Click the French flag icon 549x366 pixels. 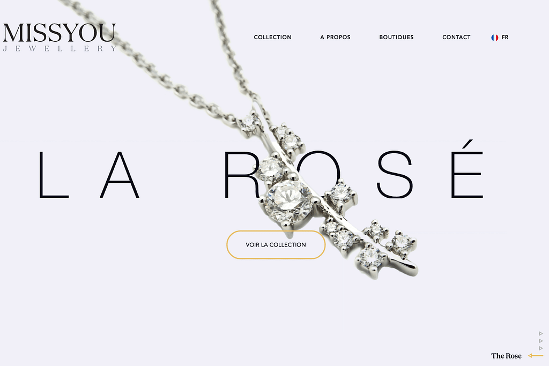[x=494, y=38]
